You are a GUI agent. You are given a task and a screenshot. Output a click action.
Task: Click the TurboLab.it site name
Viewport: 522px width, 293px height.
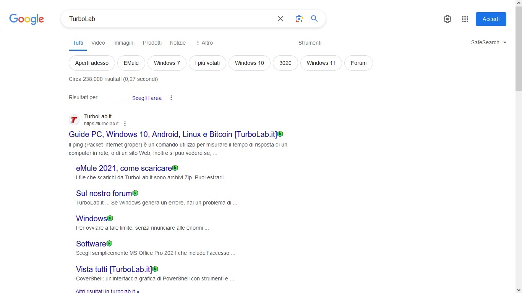pyautogui.click(x=98, y=116)
